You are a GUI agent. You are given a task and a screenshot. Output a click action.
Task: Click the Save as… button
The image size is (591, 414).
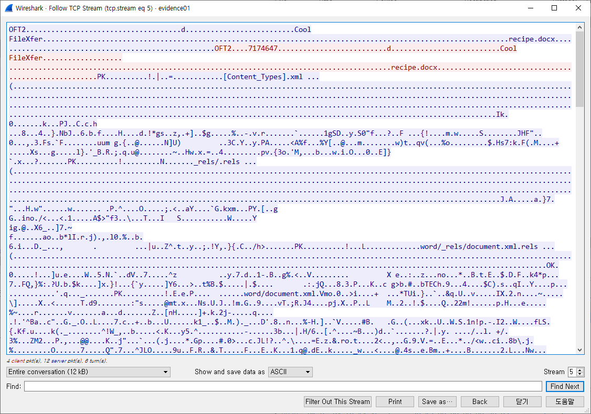coord(437,401)
